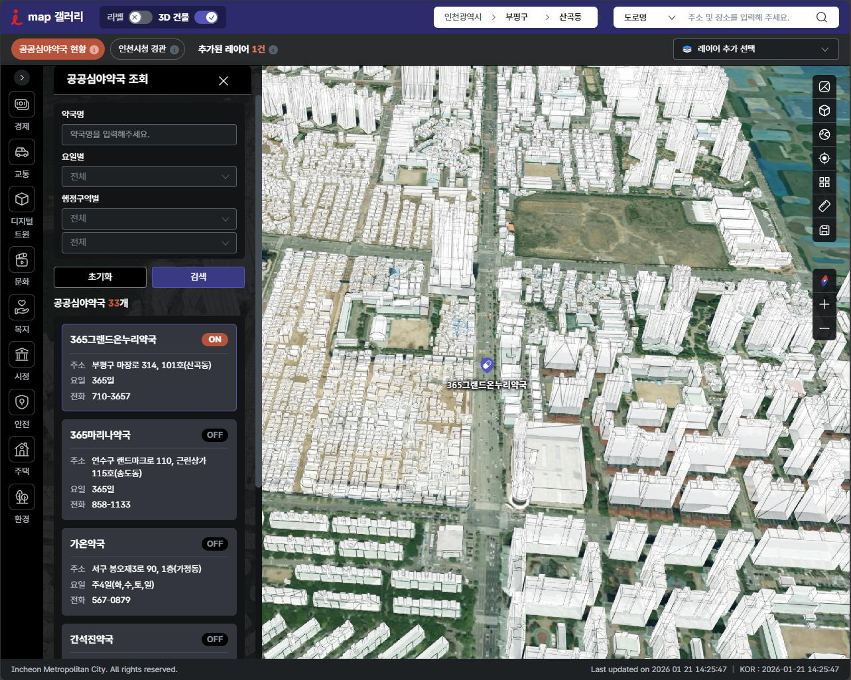The height and width of the screenshot is (680, 851).
Task: Toggle the 라벨 label switch
Action: point(140,17)
